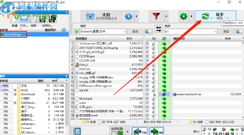The width and height of the screenshot is (244, 135).
Task: Open the left folder path dropdown
Action: coord(124,32)
